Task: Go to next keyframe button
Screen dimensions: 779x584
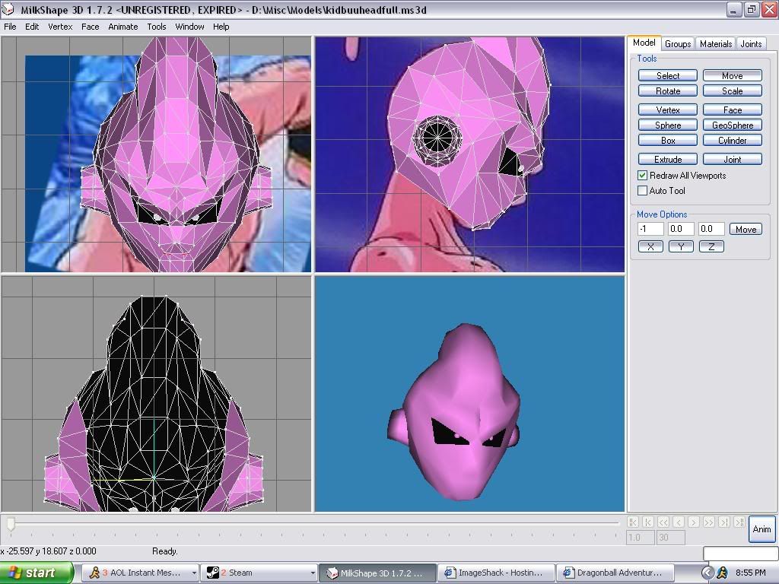Action: coord(724,522)
